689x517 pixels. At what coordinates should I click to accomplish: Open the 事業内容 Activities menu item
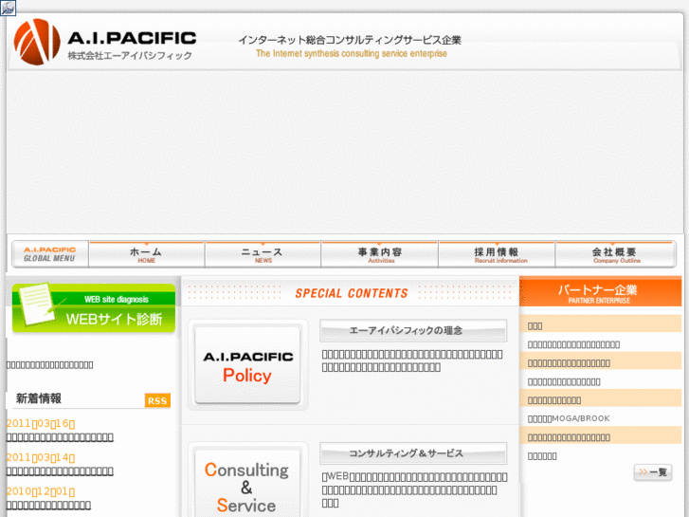point(380,254)
